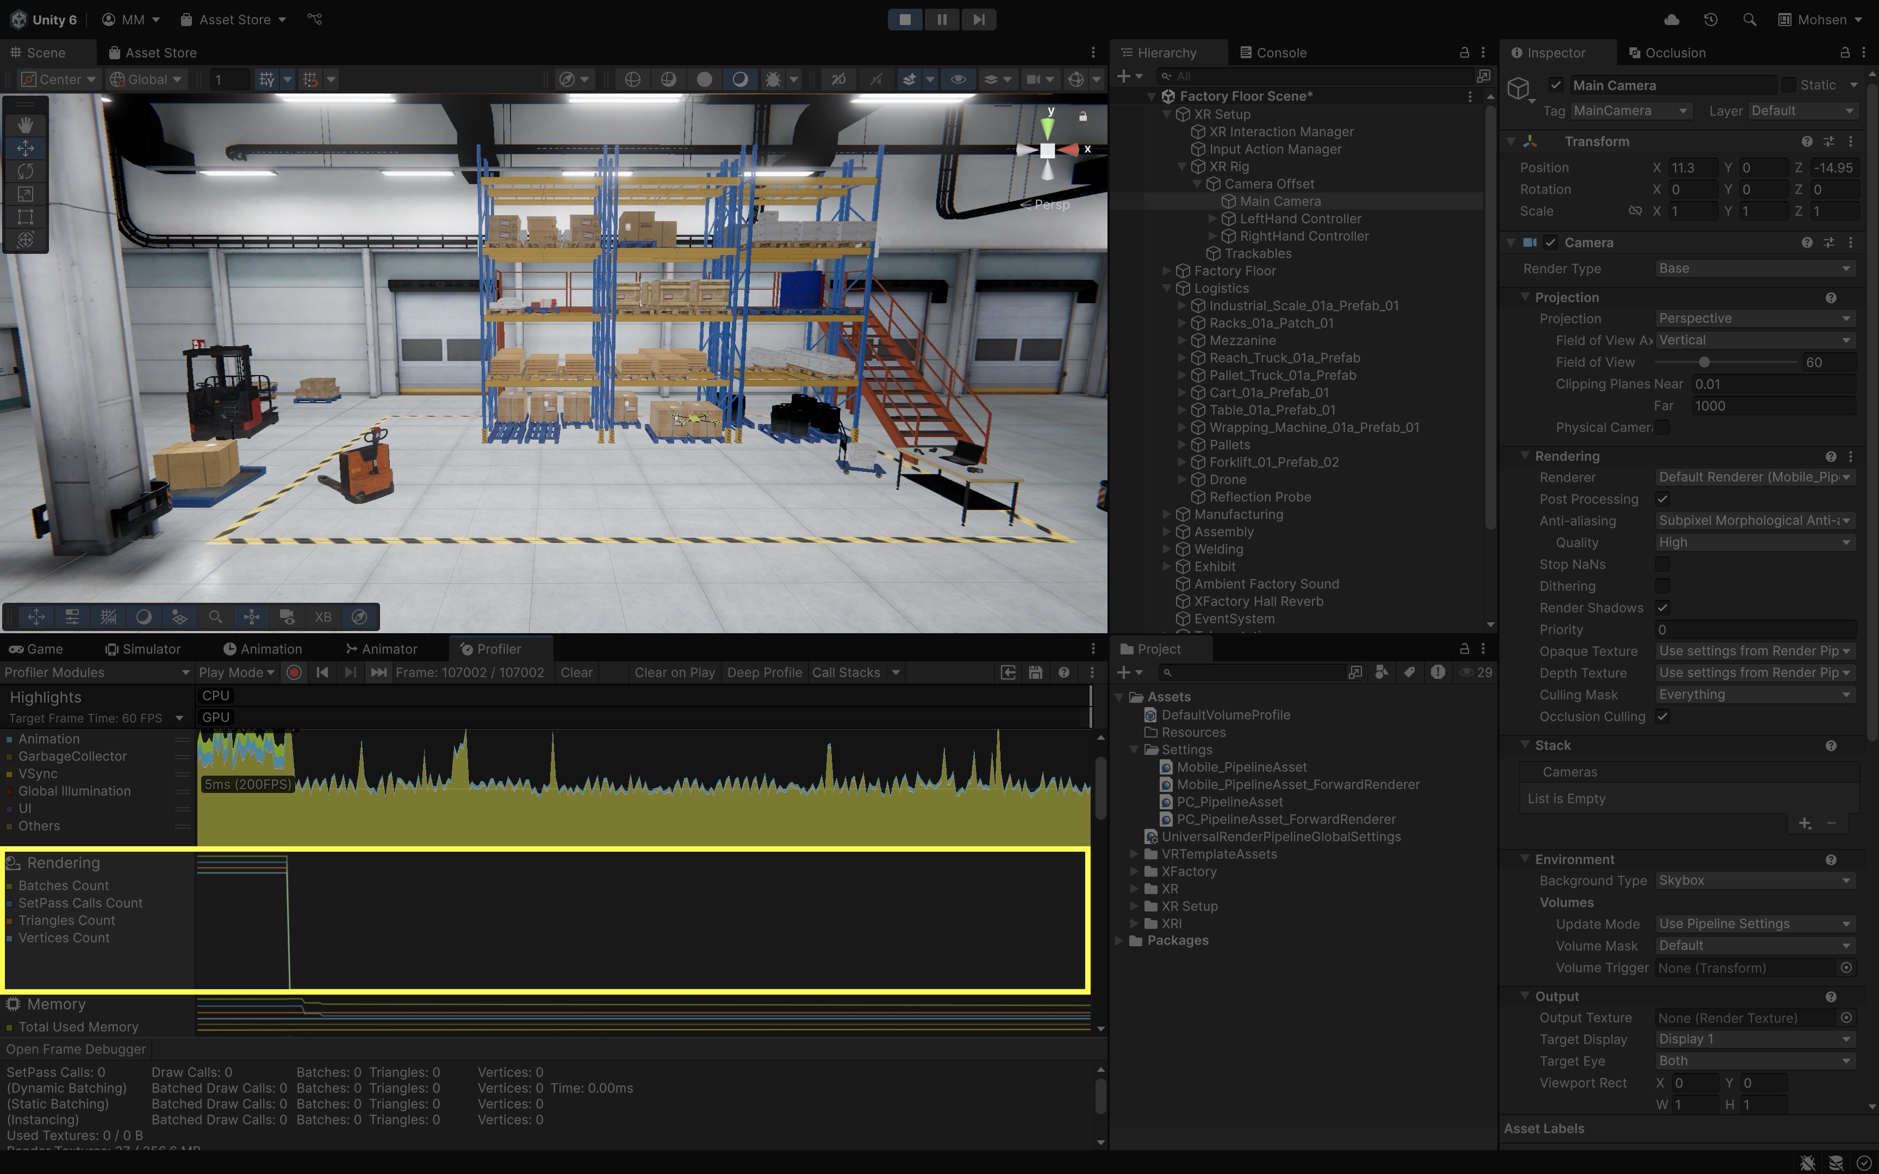
Task: Open the Background Type dropdown
Action: [x=1754, y=880]
